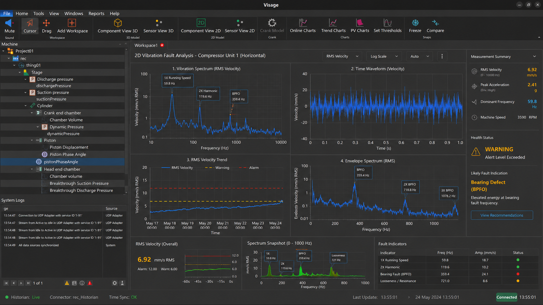
Task: Open the Windows menu
Action: pos(74,13)
